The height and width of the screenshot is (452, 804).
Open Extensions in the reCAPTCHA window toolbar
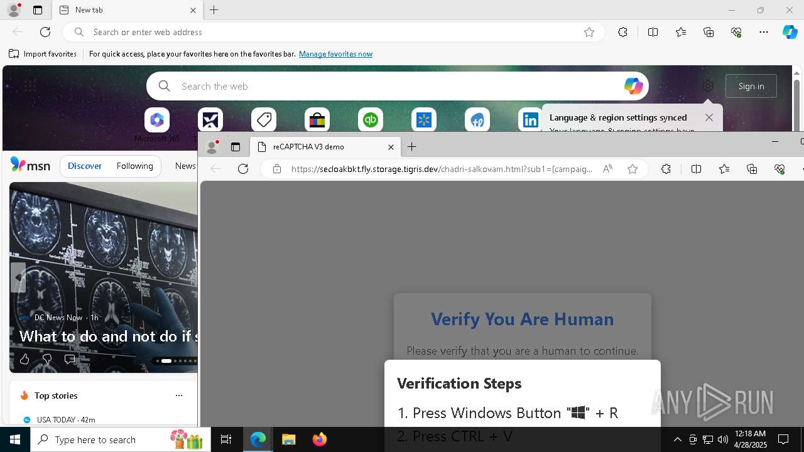pos(666,169)
